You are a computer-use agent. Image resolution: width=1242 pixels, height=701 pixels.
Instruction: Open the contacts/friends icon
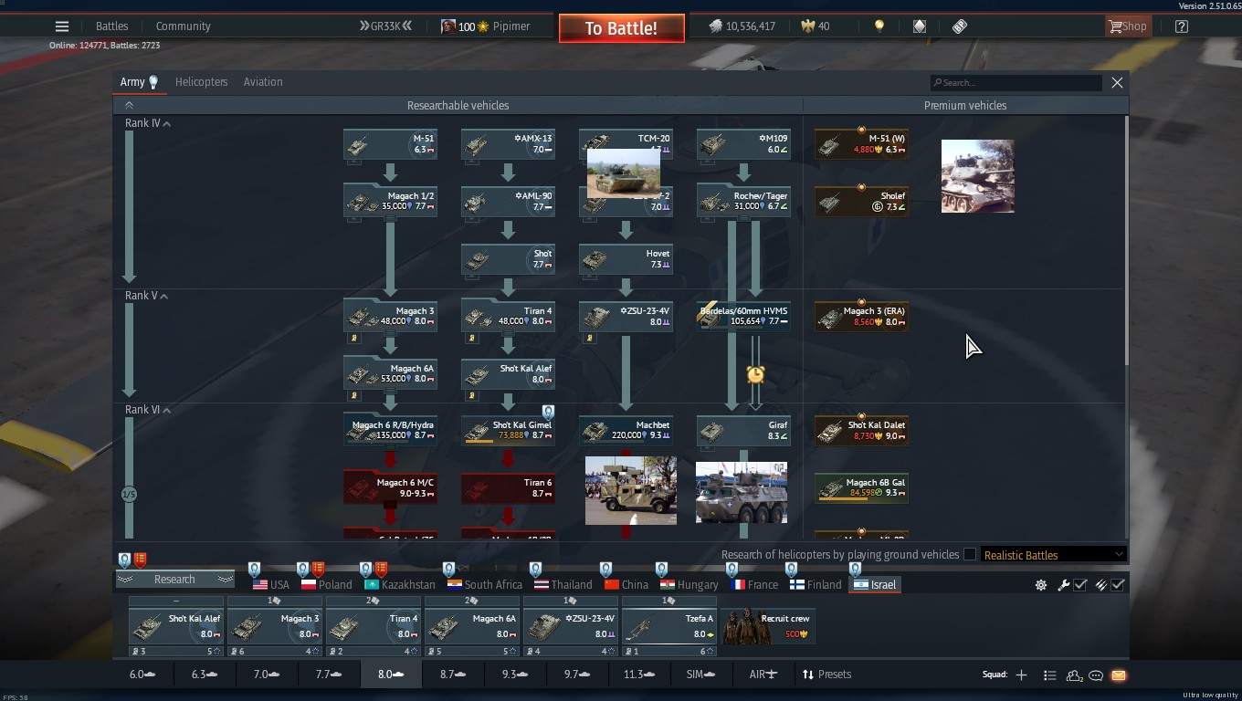[x=1074, y=675]
